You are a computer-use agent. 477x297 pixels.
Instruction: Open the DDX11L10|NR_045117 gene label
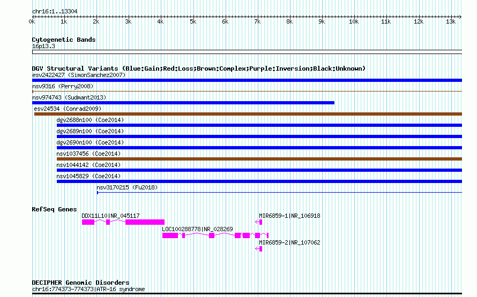click(111, 216)
